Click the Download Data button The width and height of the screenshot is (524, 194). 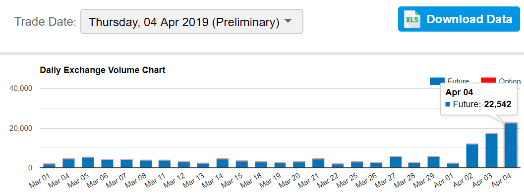point(459,19)
